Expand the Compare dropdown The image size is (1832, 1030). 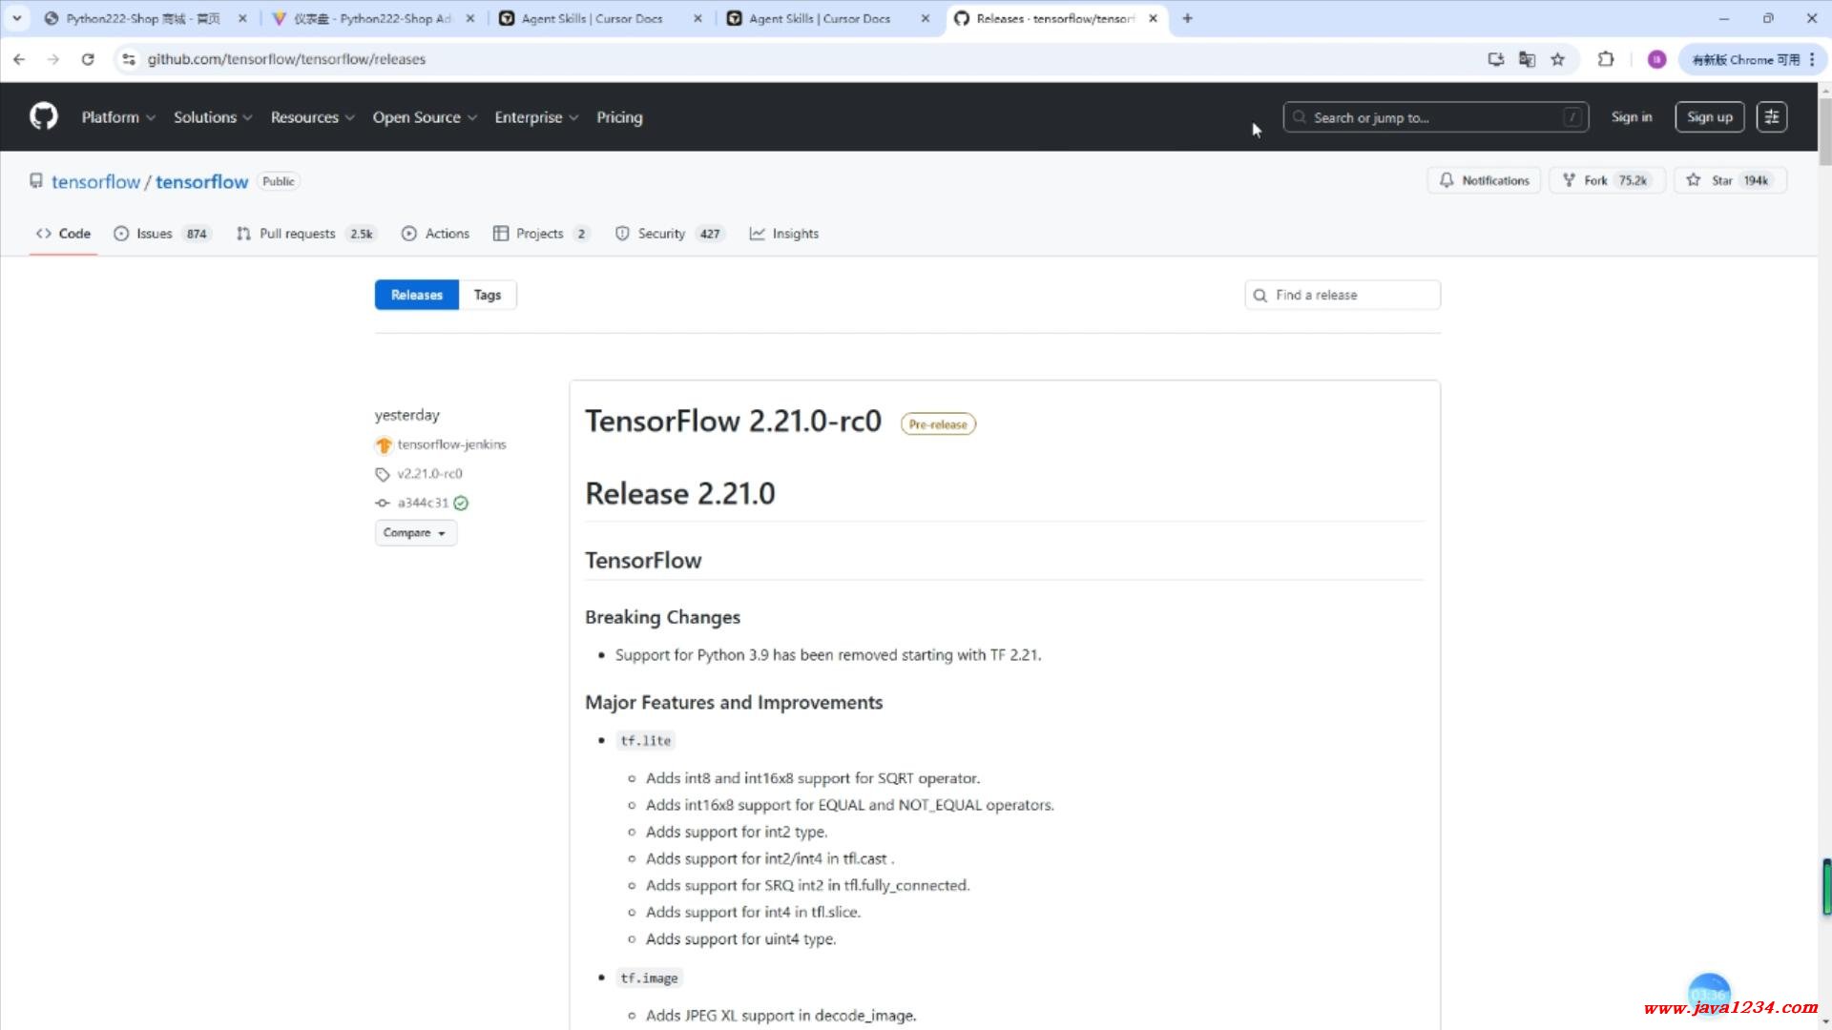pos(415,532)
